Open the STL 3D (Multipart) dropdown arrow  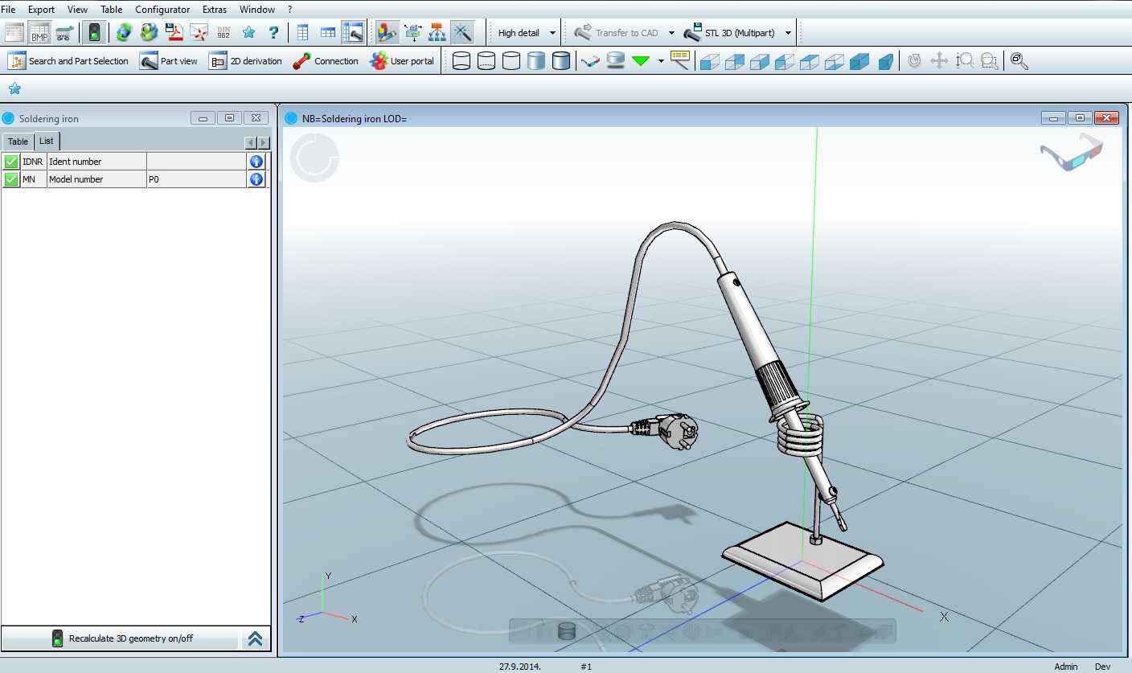(788, 33)
